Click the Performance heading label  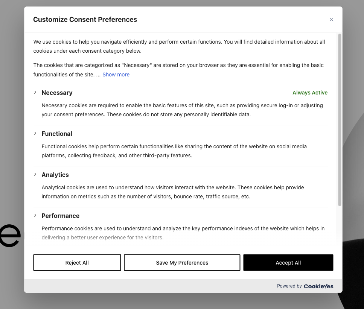click(x=61, y=216)
